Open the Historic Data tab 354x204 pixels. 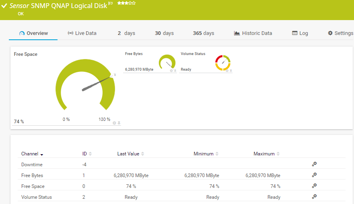tap(253, 33)
